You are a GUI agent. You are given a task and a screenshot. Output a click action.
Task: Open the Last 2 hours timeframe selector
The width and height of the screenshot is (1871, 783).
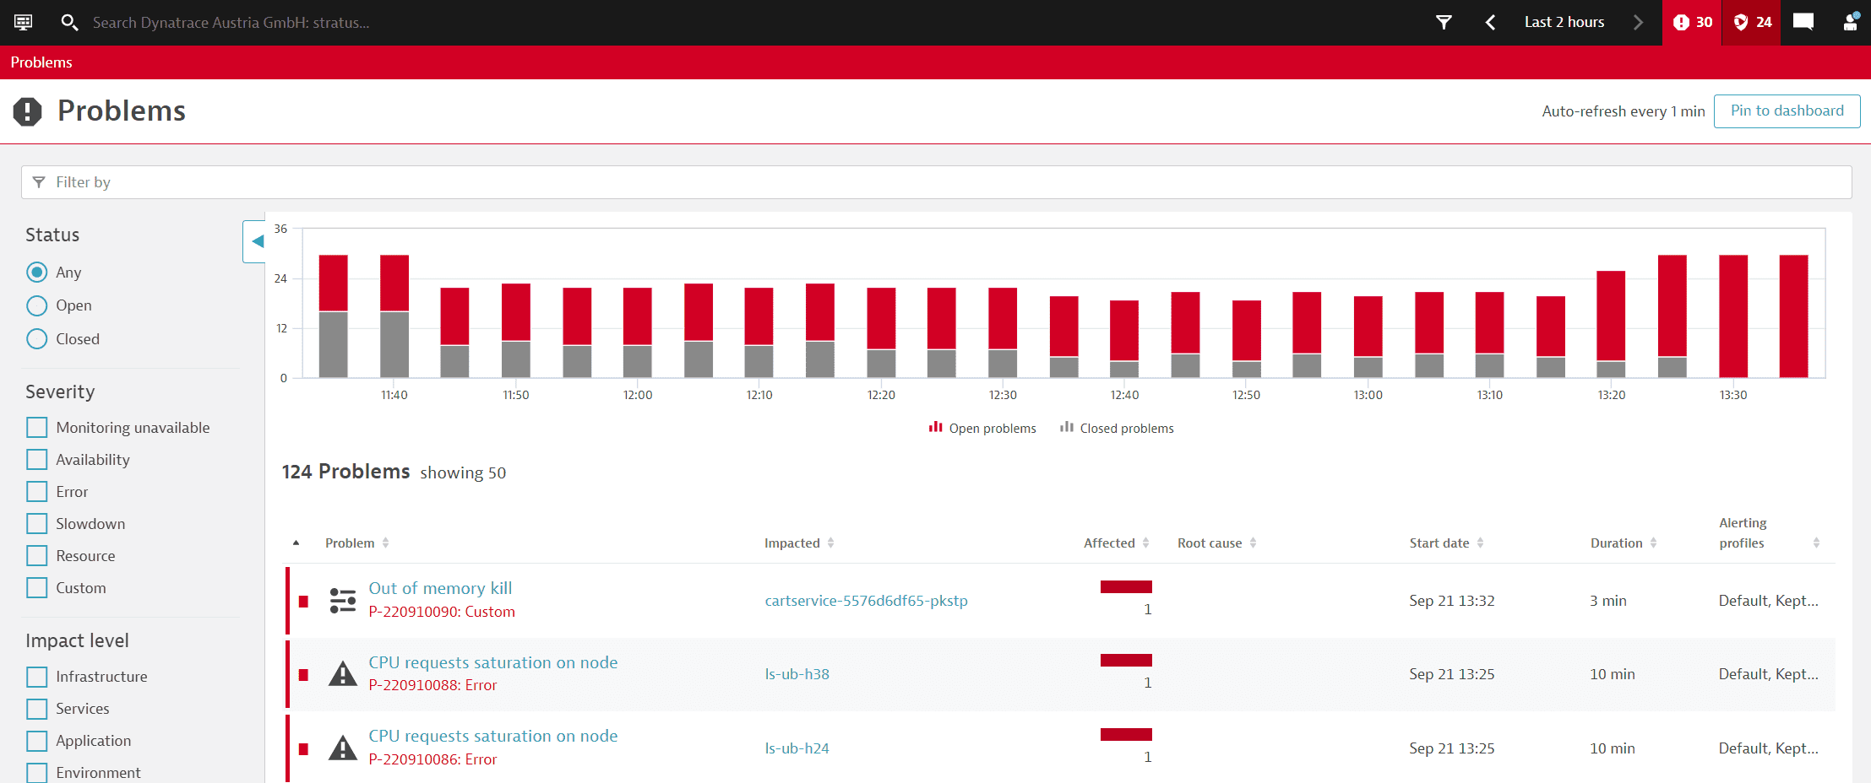(1564, 22)
